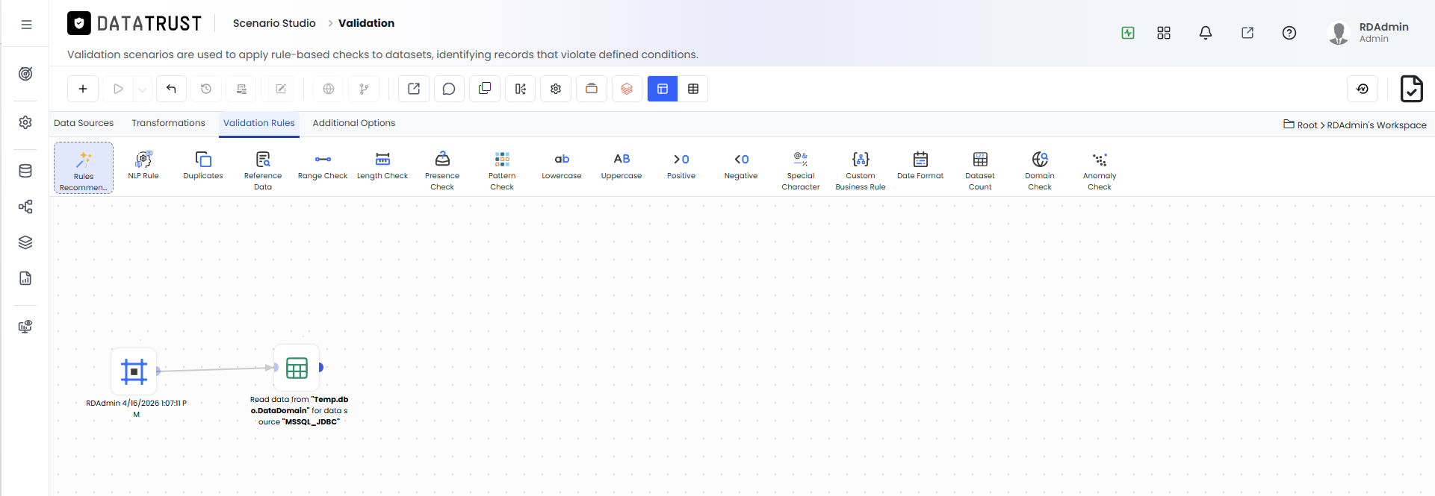The image size is (1435, 496).
Task: Select the data table node on canvas
Action: (x=297, y=368)
